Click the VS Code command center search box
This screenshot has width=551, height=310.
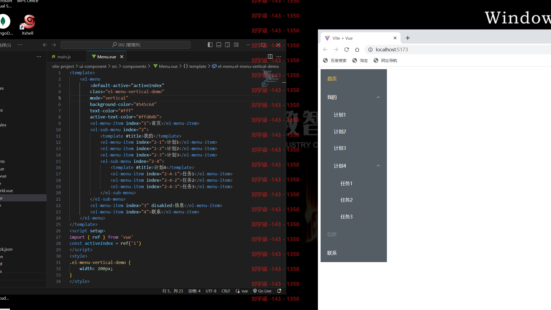[126, 45]
